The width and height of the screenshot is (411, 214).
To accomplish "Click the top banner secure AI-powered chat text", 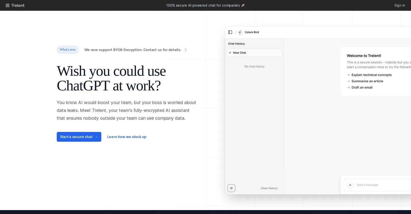I will (205, 5).
